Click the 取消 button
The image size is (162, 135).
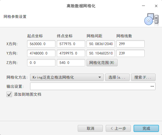90,128
